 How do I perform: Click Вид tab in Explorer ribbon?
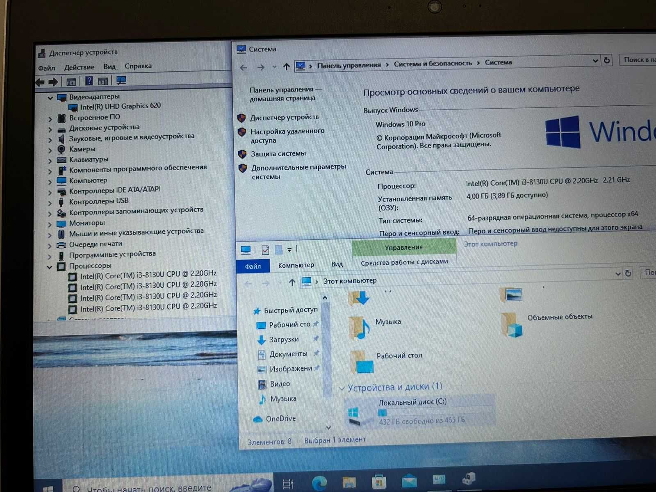click(337, 264)
